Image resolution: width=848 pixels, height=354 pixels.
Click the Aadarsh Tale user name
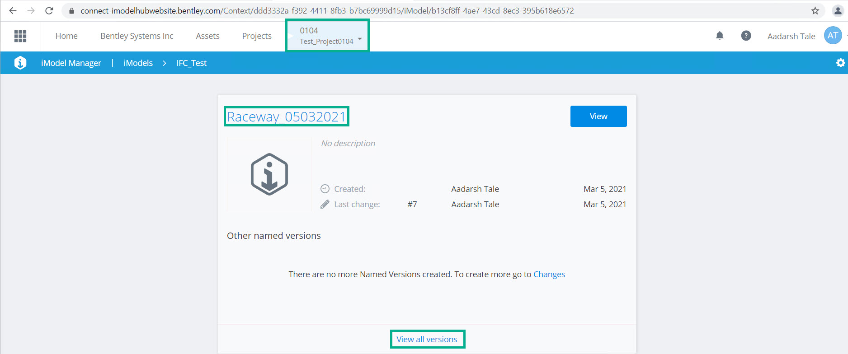pyautogui.click(x=791, y=36)
